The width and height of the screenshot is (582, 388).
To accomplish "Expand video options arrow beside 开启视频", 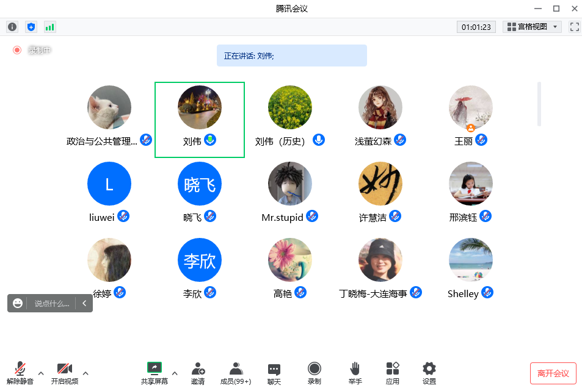I will click(85, 373).
